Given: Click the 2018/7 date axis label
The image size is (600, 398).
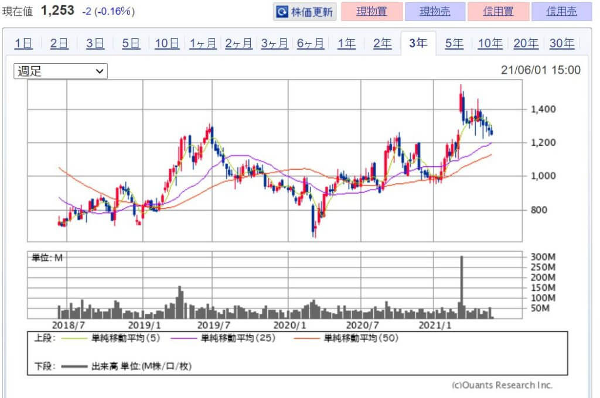Looking at the screenshot, I should coord(68,325).
